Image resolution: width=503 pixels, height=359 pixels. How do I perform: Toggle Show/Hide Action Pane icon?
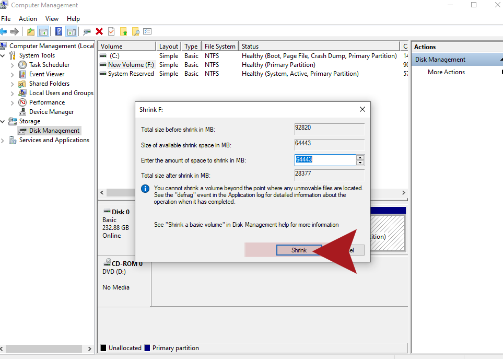click(71, 31)
